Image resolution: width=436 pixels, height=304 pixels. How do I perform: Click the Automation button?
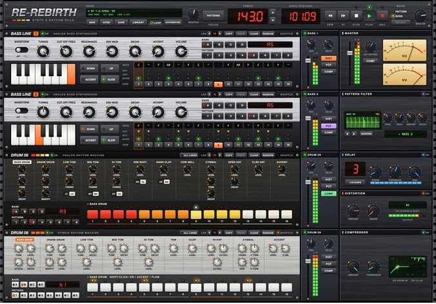point(173,23)
